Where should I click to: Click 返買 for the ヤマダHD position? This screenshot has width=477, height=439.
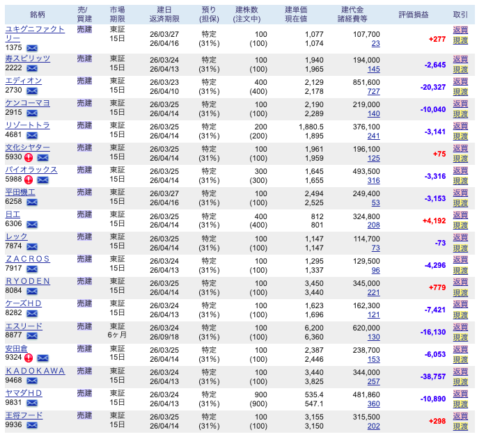click(460, 393)
